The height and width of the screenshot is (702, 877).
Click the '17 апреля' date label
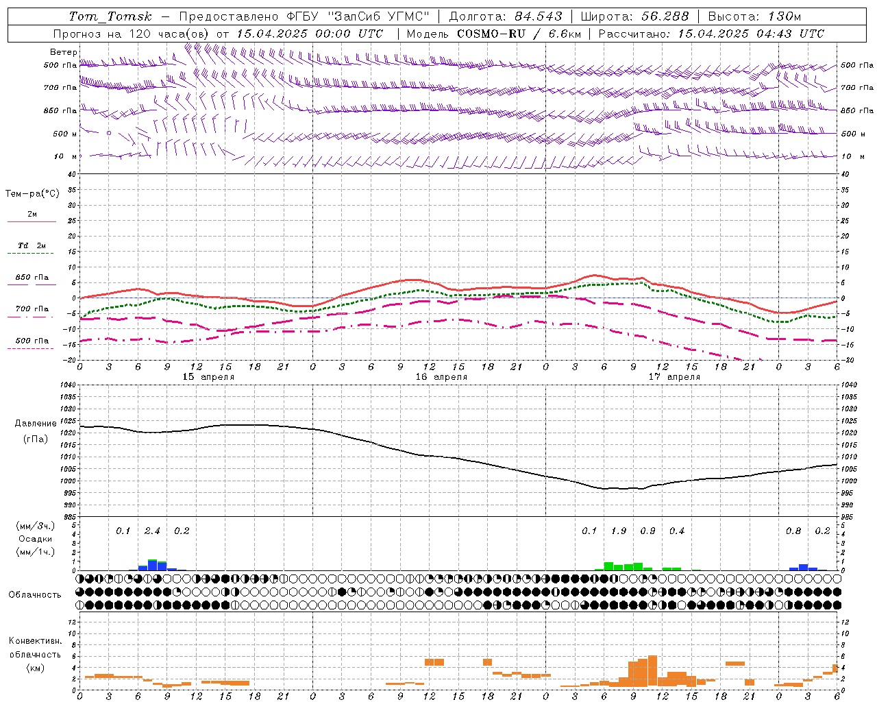click(x=674, y=377)
